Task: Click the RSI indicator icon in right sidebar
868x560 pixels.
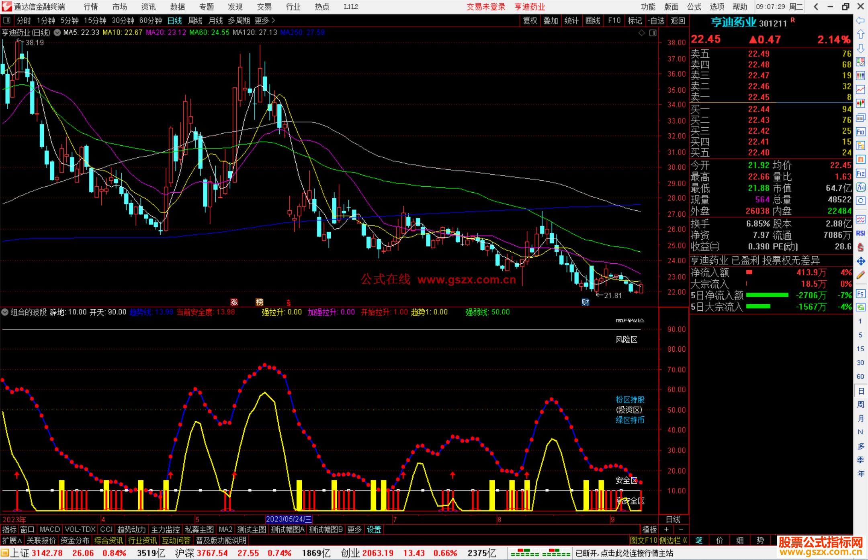Action: coord(860,233)
